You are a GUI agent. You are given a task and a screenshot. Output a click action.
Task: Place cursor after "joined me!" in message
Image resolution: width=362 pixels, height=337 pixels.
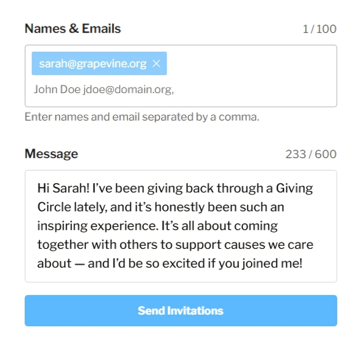[303, 263]
